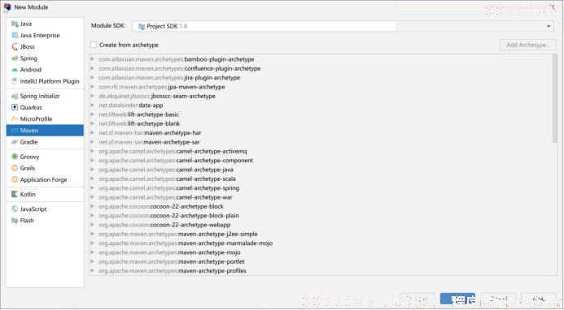Pick the Spring Initializr icon

15,96
